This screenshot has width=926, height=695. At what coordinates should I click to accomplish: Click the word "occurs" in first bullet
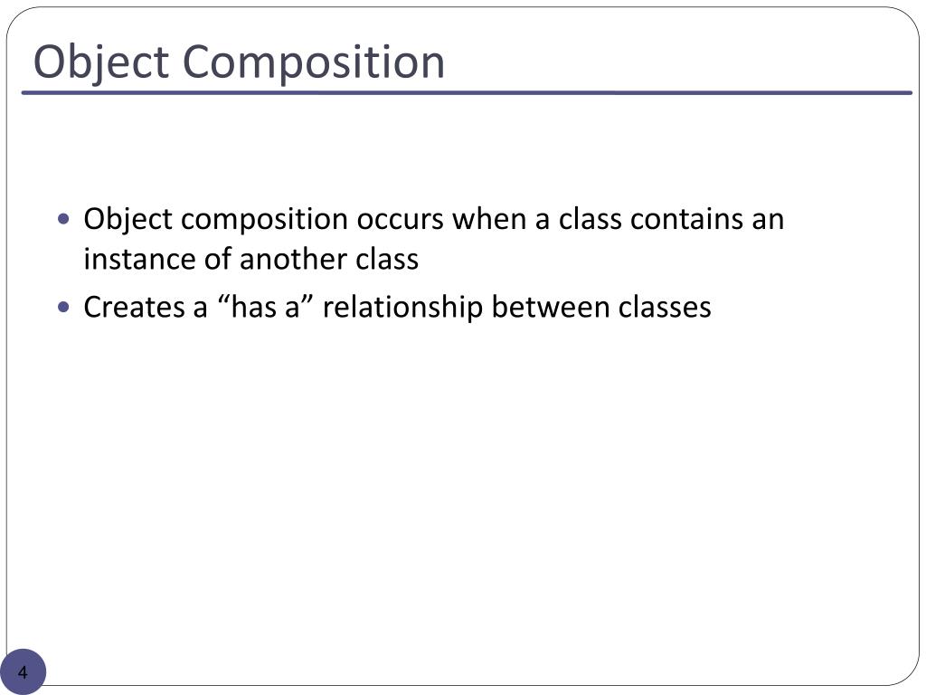(x=400, y=219)
